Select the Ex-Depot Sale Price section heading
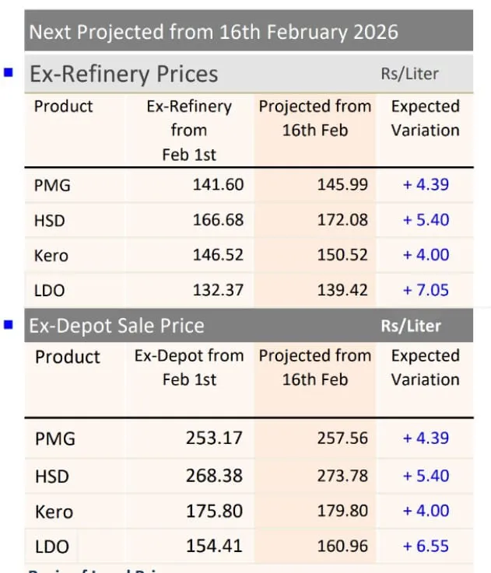This screenshot has width=491, height=573. pos(117,326)
